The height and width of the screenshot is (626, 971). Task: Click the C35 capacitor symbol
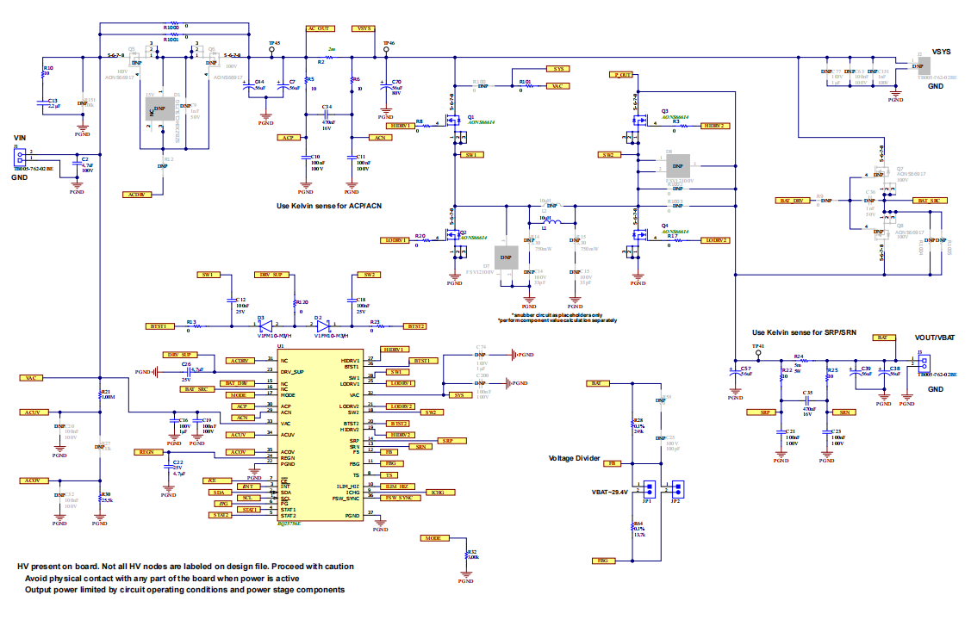pos(807,400)
